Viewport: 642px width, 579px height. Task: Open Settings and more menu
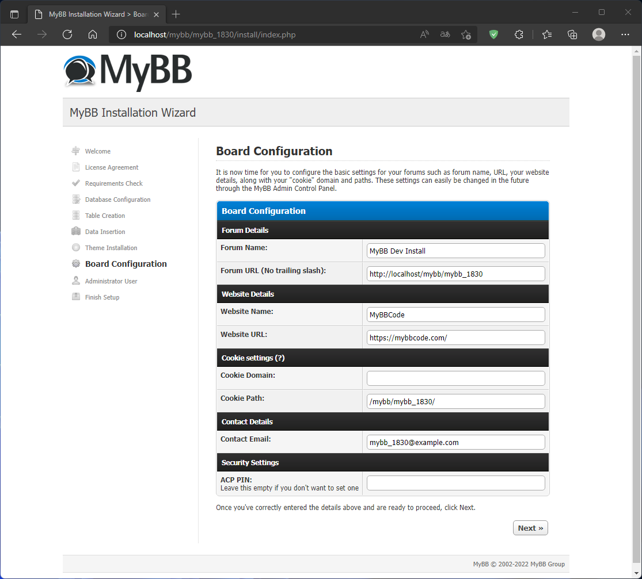tap(625, 34)
